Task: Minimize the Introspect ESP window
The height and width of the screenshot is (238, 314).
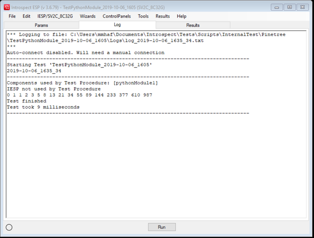Action: coord(277,7)
